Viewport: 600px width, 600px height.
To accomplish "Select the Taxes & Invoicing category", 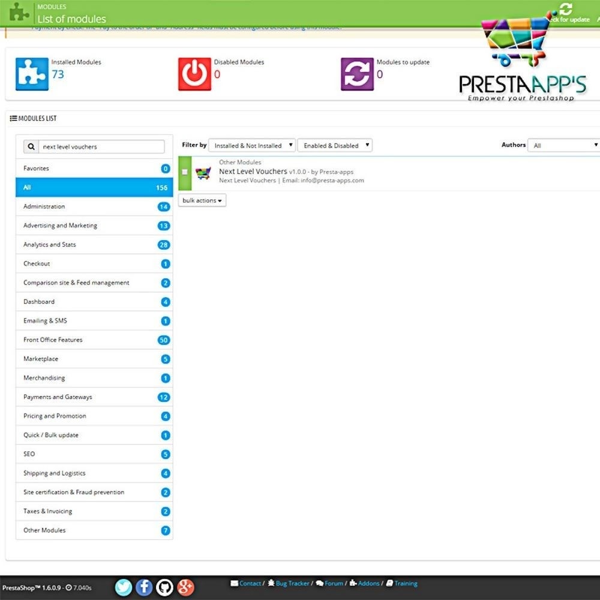I will [94, 511].
